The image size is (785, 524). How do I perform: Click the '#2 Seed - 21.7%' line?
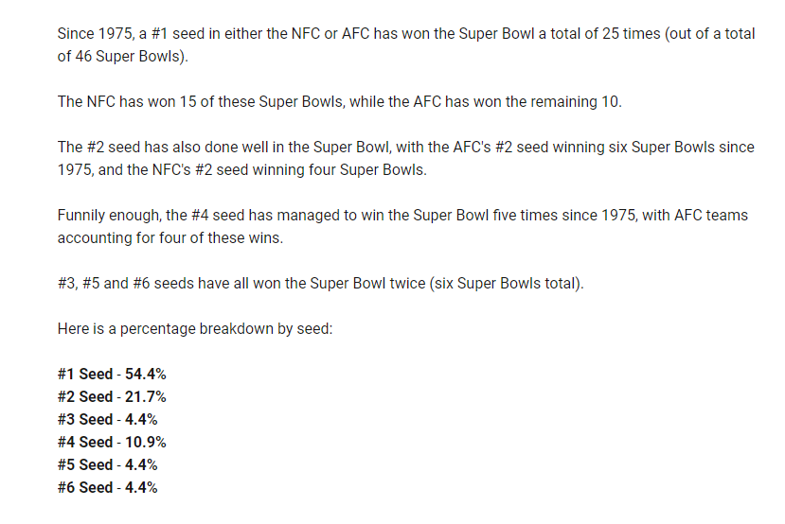coord(112,396)
